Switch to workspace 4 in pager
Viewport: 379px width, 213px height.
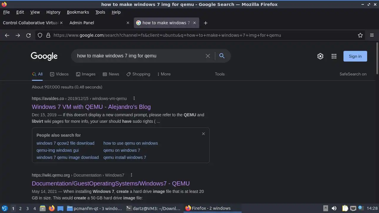pos(34,208)
